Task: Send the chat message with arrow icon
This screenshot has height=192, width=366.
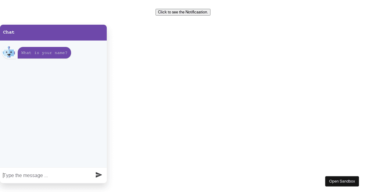Action: (x=99, y=175)
